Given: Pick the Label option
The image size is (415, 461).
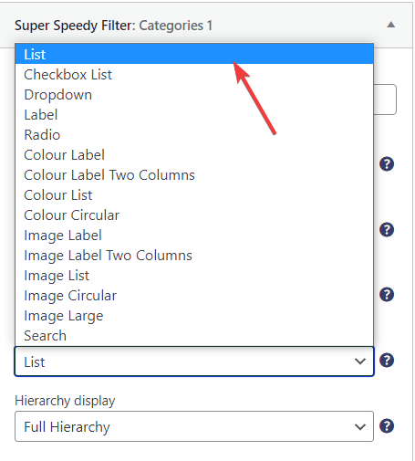Looking at the screenshot, I should point(194,115).
